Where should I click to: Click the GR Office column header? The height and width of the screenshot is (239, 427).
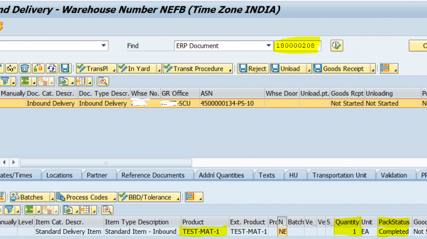click(x=180, y=93)
